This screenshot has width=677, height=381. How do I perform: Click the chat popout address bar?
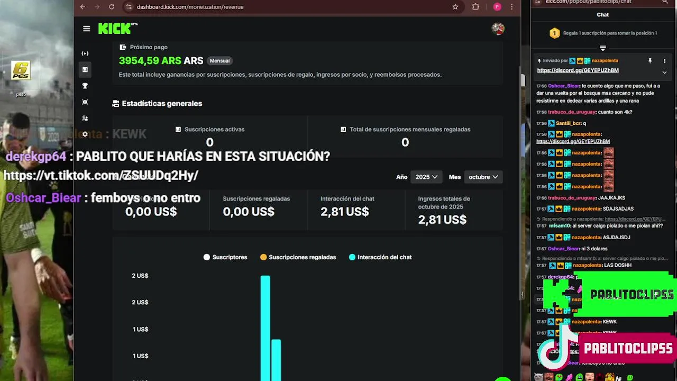pos(598,2)
